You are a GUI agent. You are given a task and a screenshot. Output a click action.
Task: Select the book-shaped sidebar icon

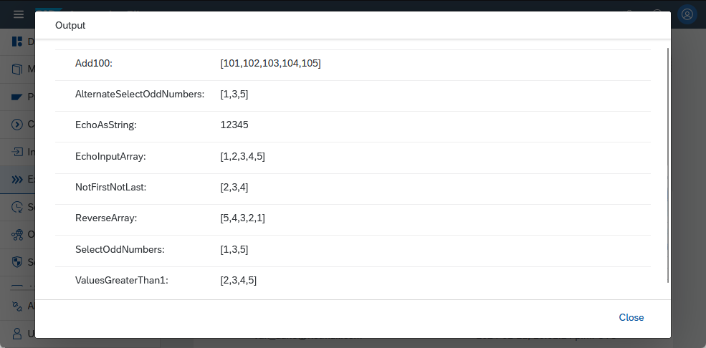coord(17,69)
